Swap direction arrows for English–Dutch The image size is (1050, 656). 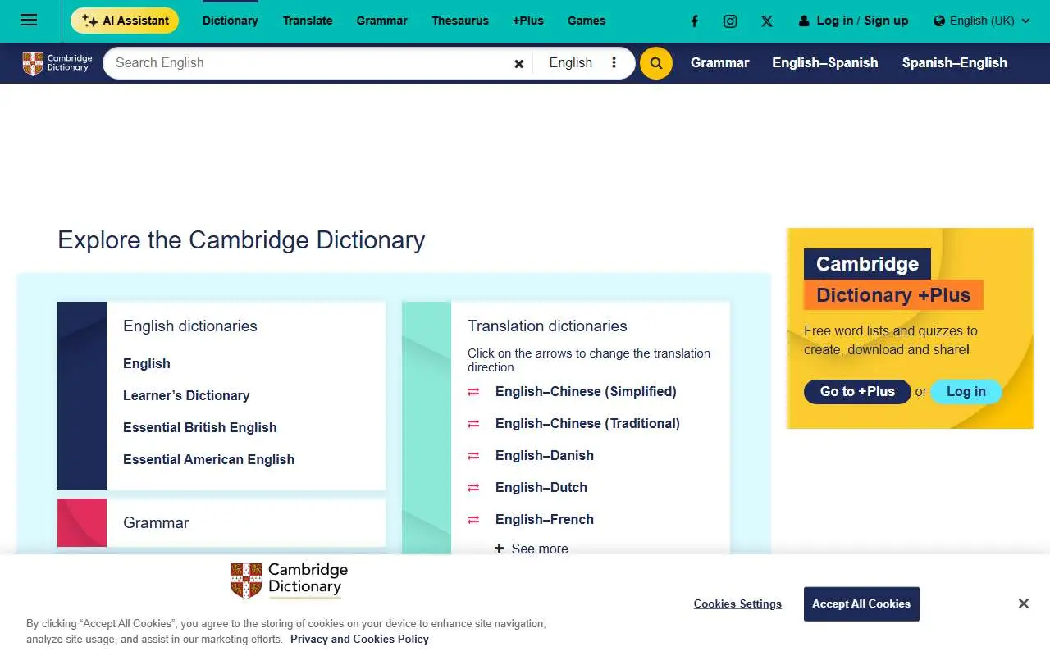pos(473,488)
